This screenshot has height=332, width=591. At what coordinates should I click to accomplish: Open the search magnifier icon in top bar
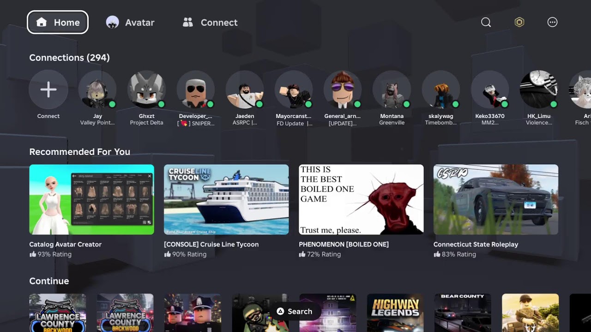tap(486, 22)
